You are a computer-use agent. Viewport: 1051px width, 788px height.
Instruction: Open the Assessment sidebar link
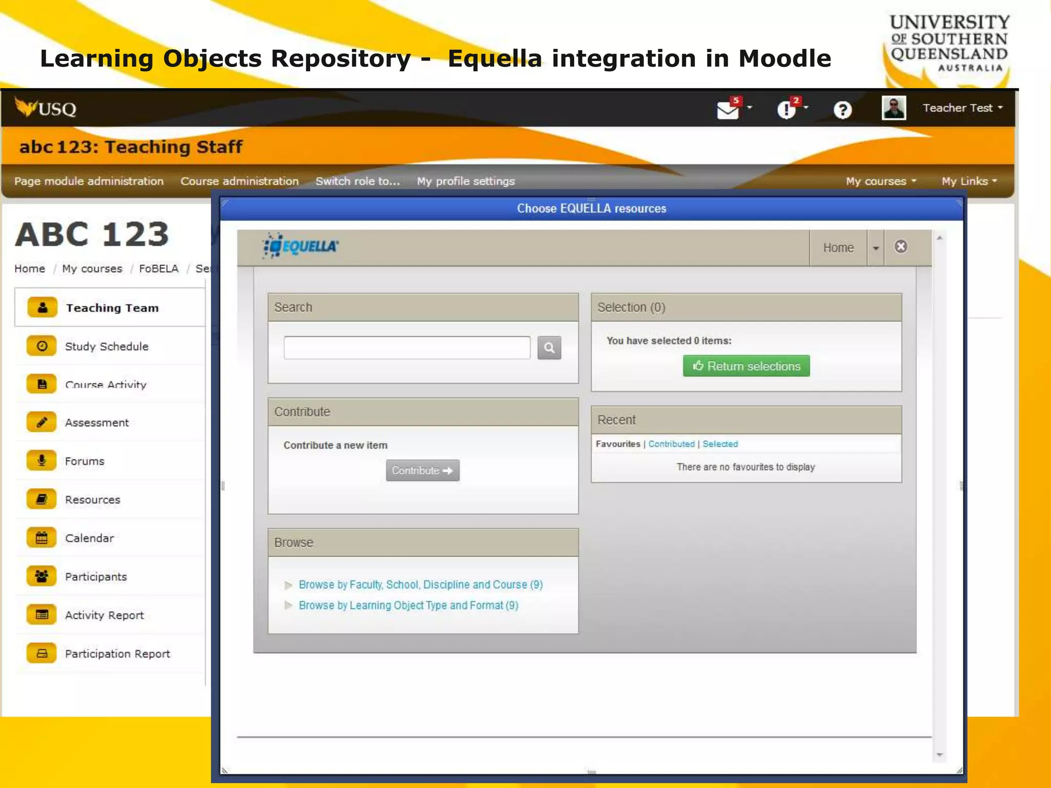[97, 423]
